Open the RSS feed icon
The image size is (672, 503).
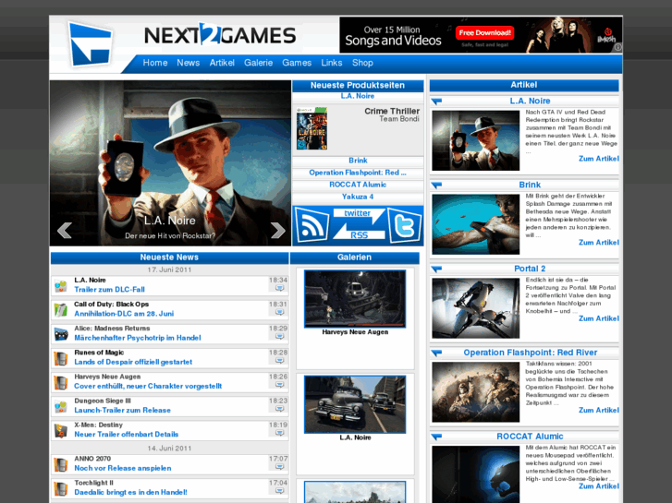pos(312,225)
